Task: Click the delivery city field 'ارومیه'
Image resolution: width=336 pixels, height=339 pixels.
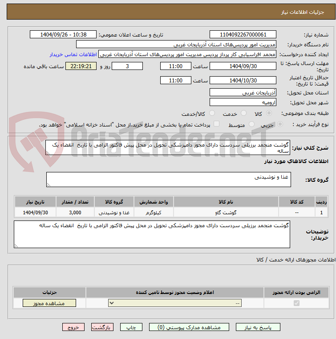Action: tap(243, 102)
